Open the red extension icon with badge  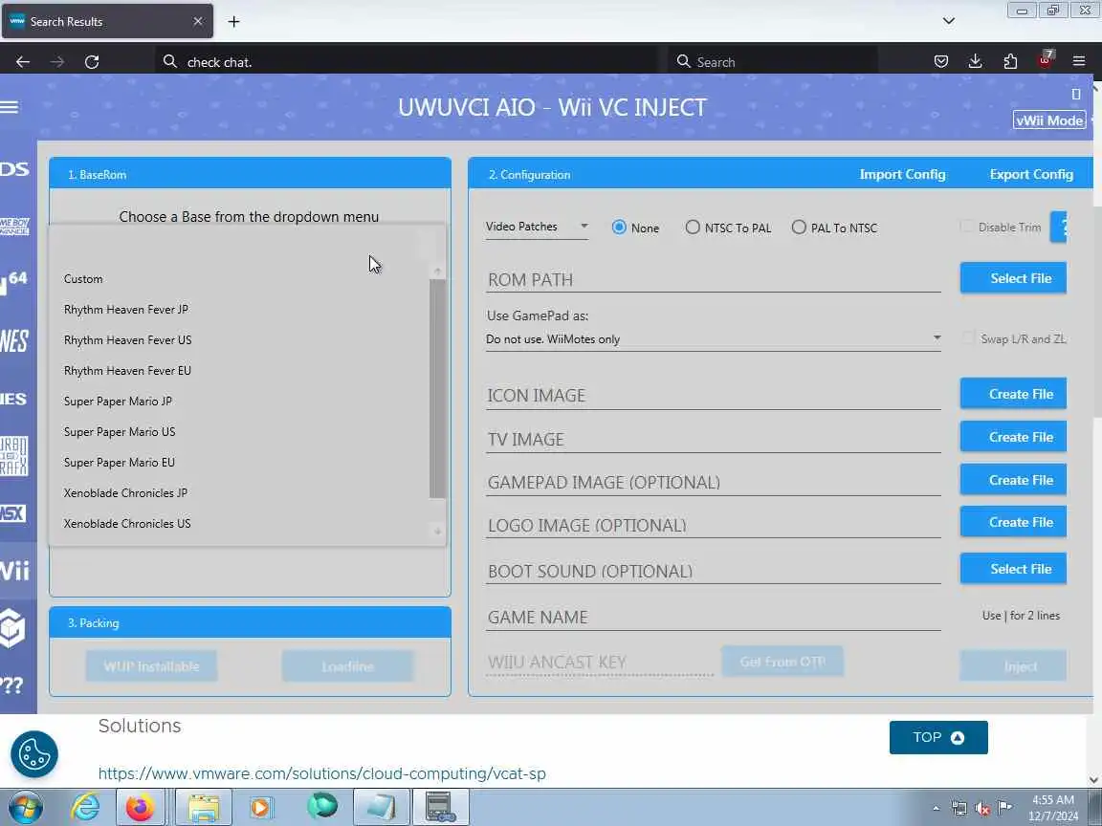click(1046, 59)
